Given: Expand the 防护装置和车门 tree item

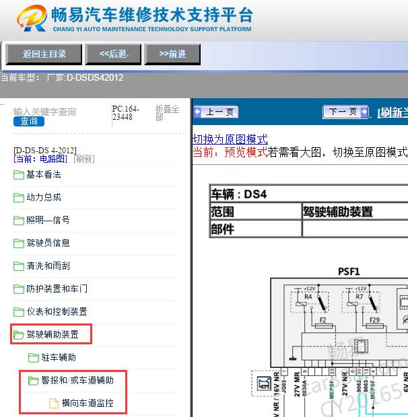Looking at the screenshot, I should coord(57,289).
